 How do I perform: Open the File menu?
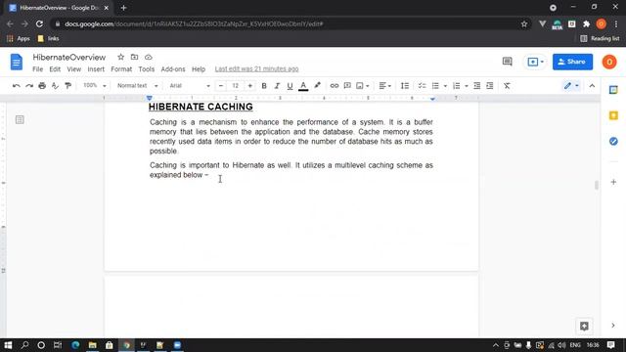coord(37,69)
